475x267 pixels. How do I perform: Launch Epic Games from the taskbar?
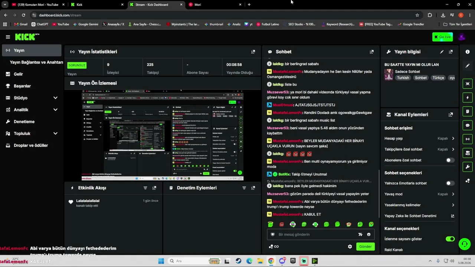(x=293, y=261)
